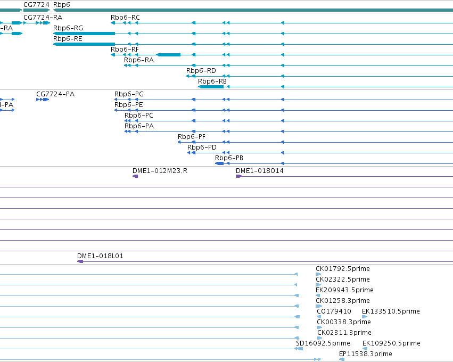The width and height of the screenshot is (453, 362).
Task: Click the EK133510.5prime EST label
Action: click(391, 312)
